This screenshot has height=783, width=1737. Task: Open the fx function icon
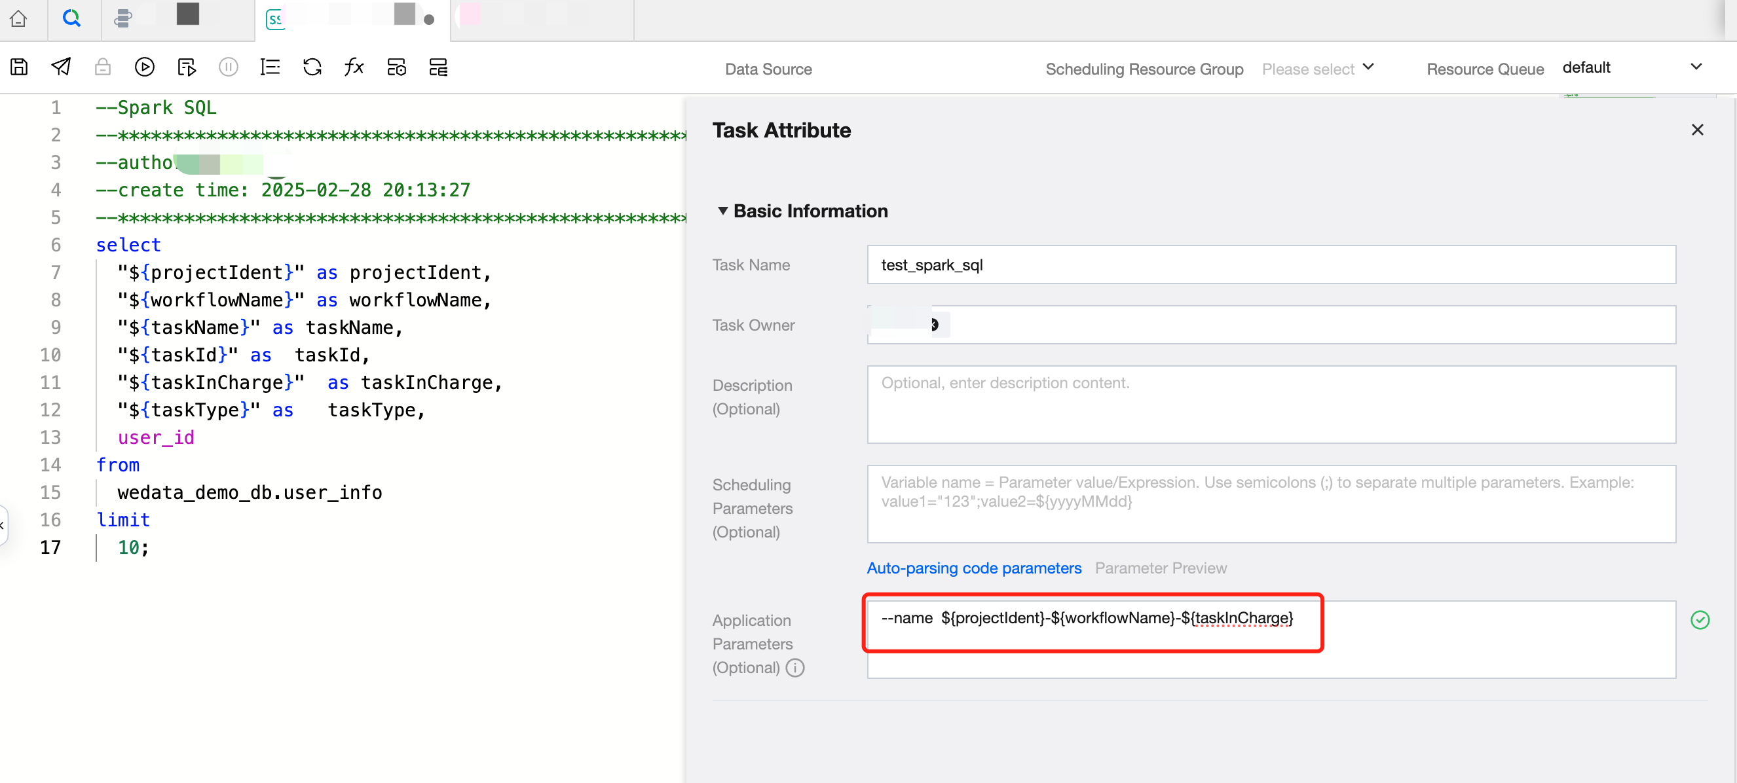(x=353, y=67)
